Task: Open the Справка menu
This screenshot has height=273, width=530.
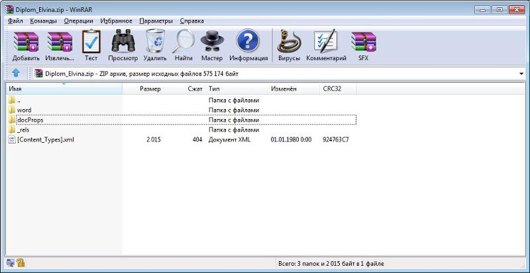Action: (x=191, y=21)
